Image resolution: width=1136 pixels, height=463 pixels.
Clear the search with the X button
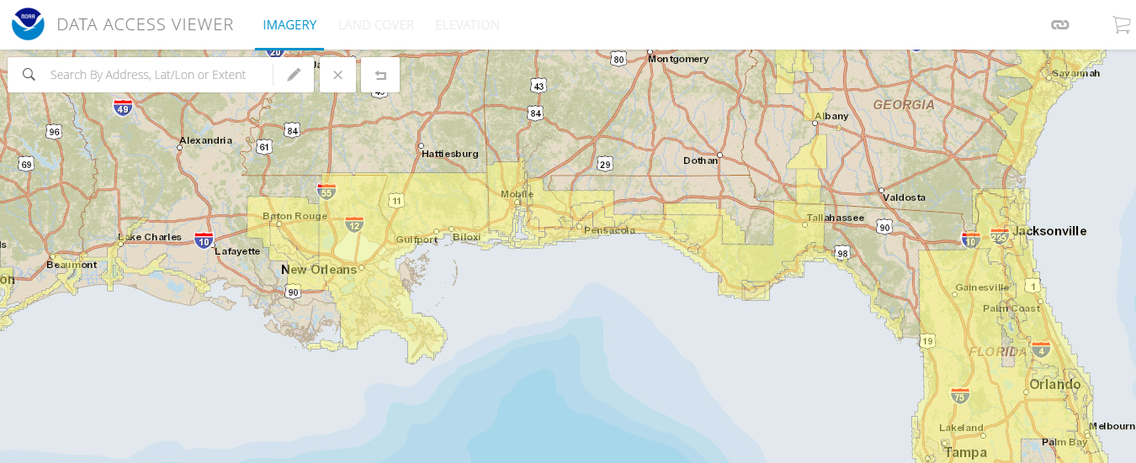(x=337, y=75)
